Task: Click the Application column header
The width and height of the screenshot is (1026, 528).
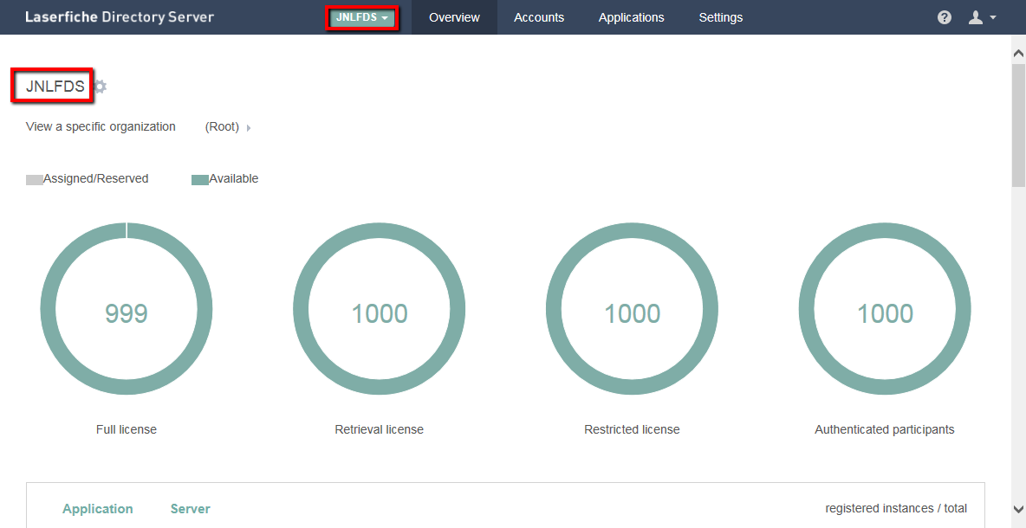Action: pos(98,509)
